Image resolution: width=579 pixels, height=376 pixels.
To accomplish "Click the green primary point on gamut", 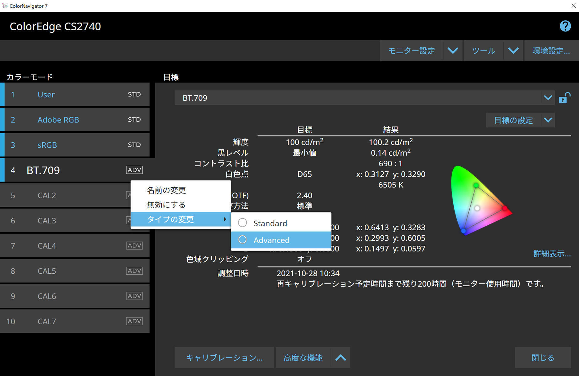I will [476, 185].
